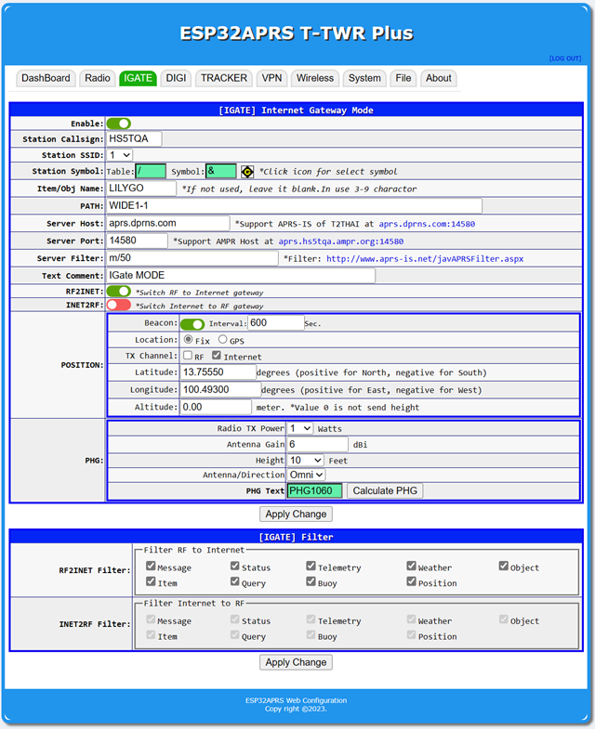Image resolution: width=595 pixels, height=730 pixels.
Task: Open the About tab
Action: point(439,78)
